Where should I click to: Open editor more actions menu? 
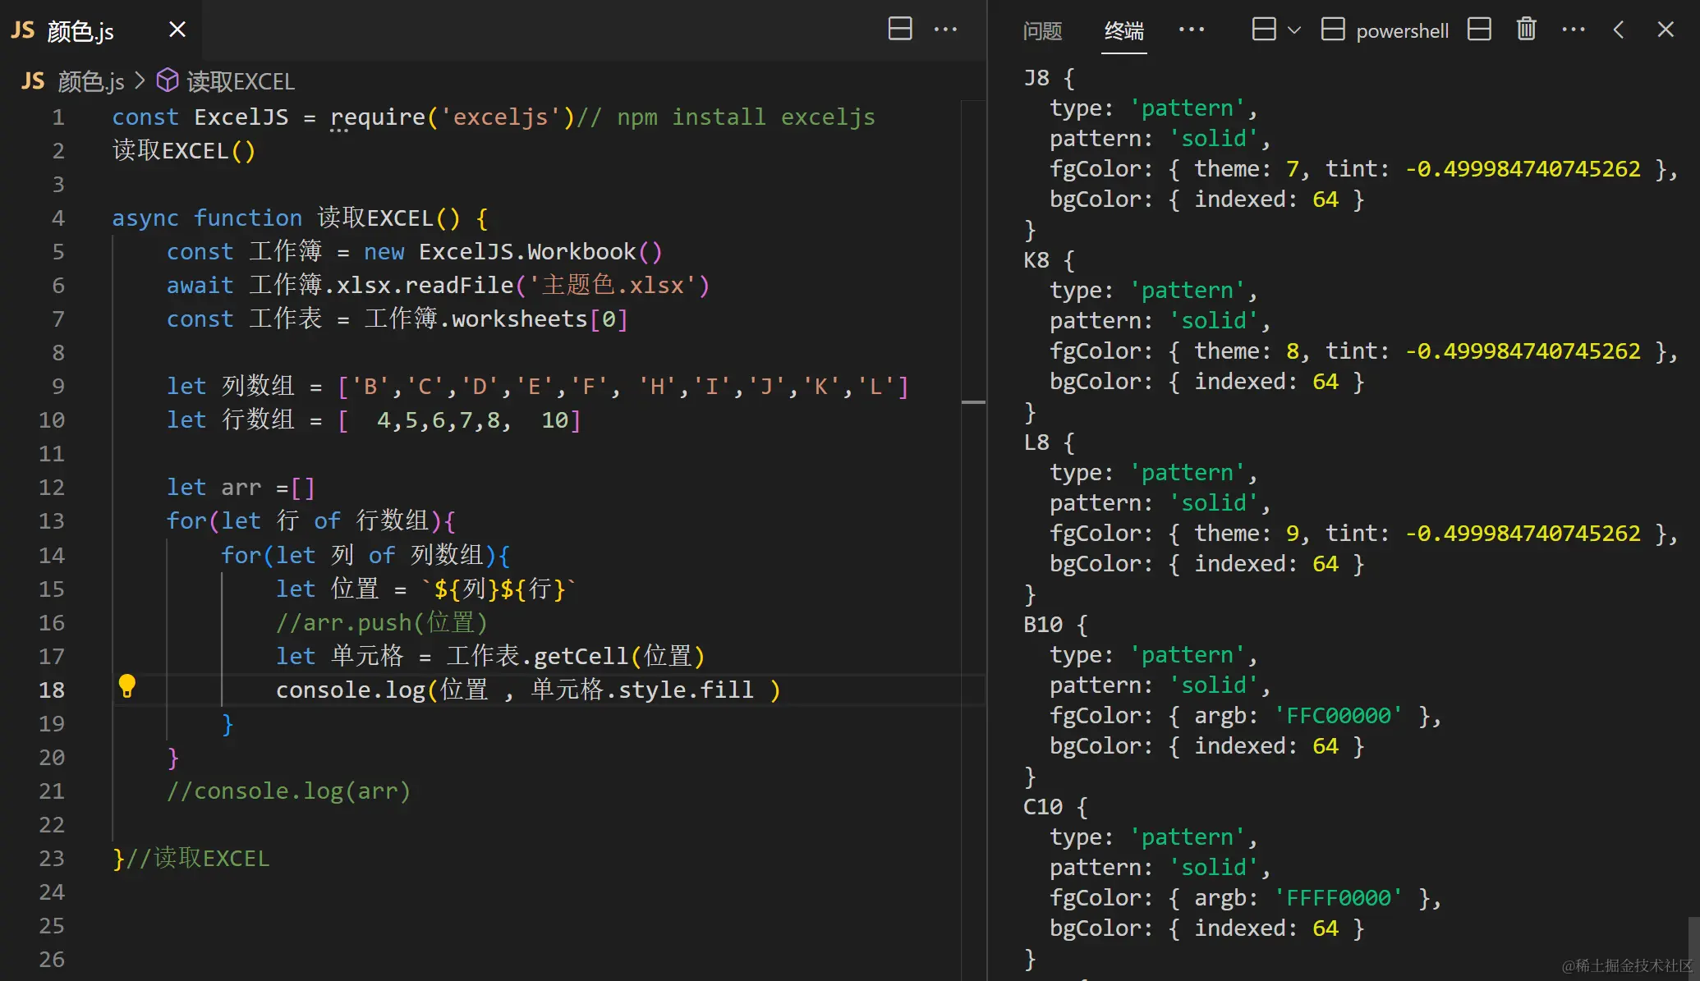point(946,30)
